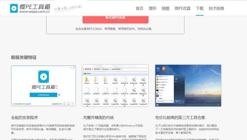The height and width of the screenshot is (140, 247).
Task: Open the 首页 nav item
Action: 140,8
